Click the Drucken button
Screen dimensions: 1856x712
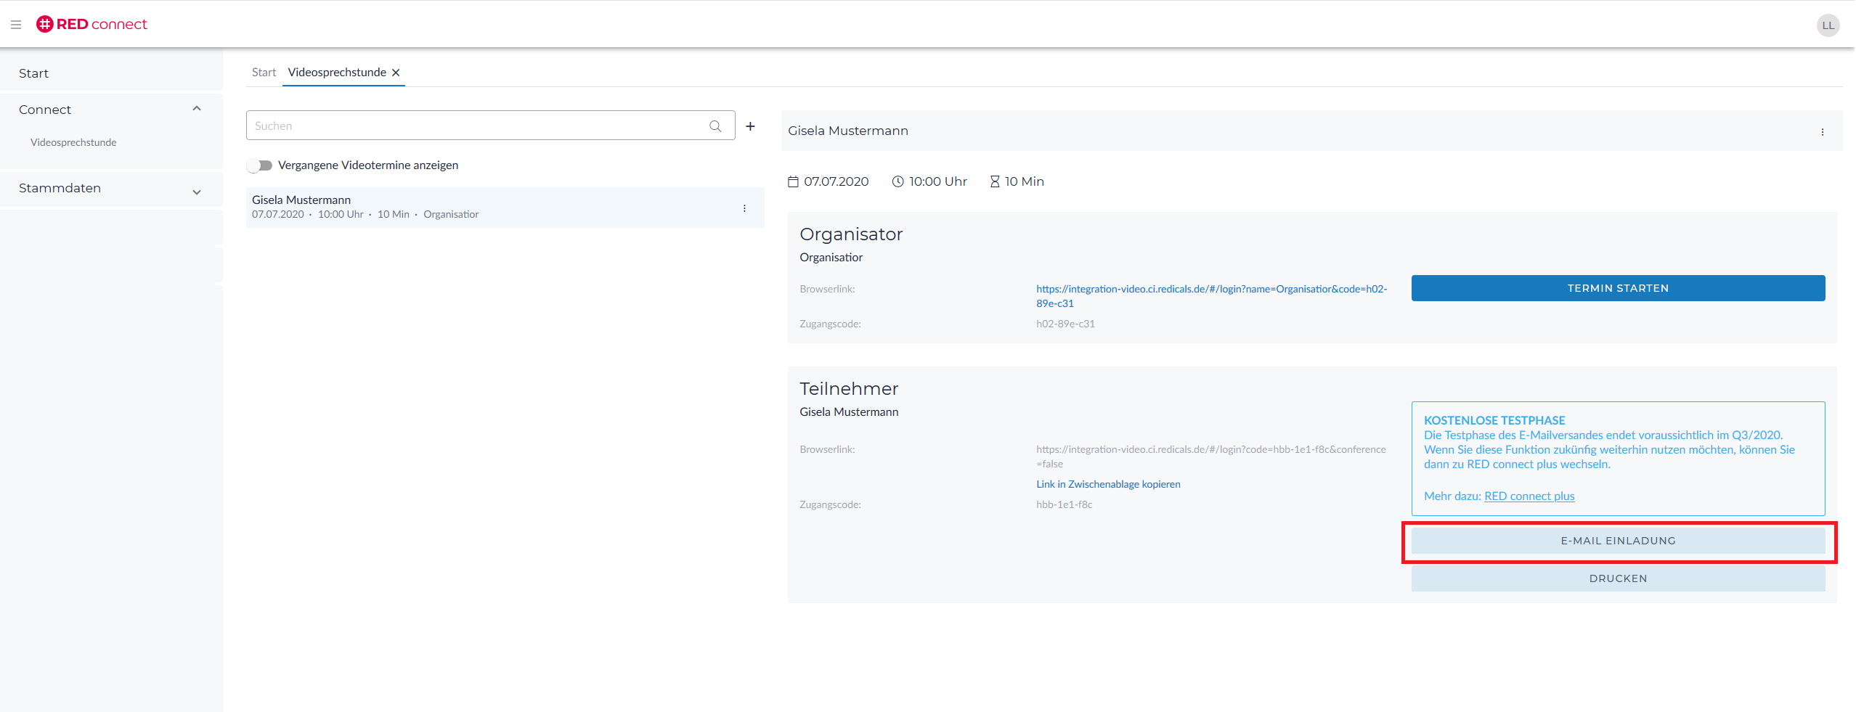tap(1617, 578)
